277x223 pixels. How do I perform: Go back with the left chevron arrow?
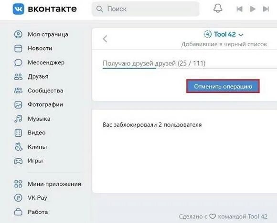pos(105,39)
